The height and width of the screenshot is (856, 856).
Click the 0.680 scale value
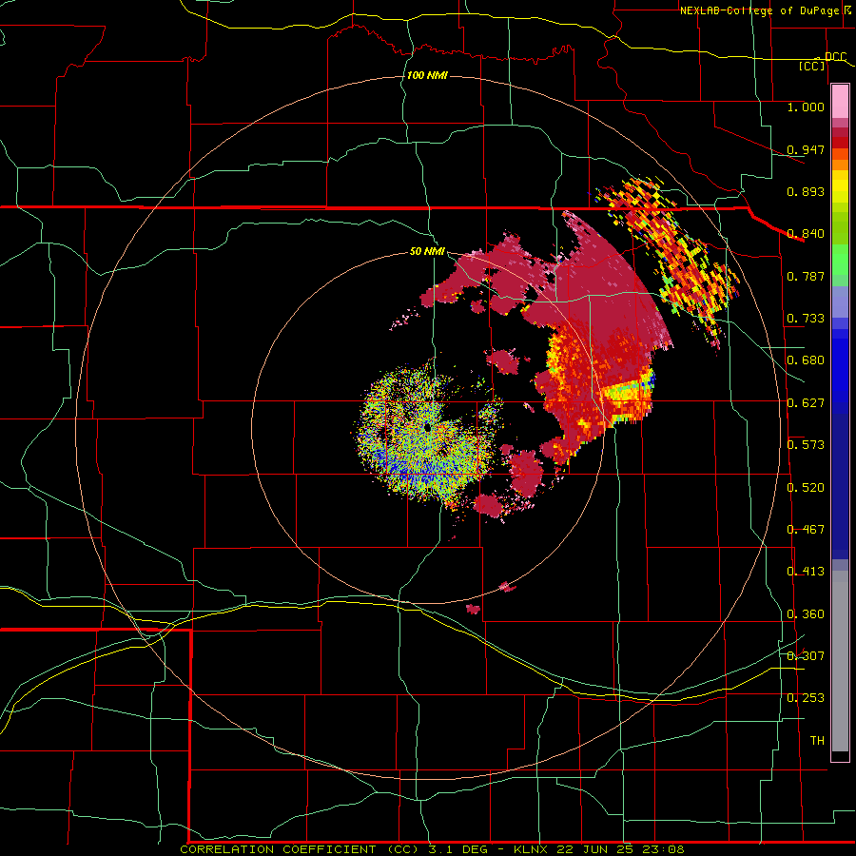806,360
